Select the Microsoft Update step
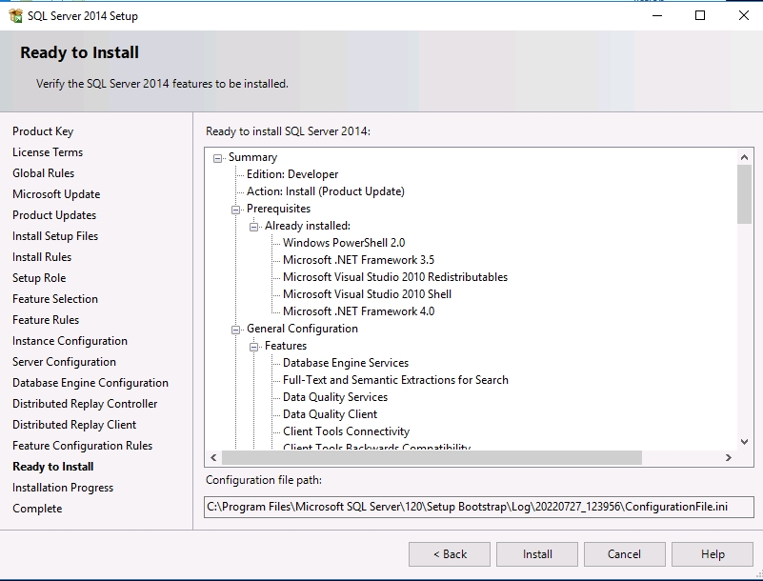Image resolution: width=763 pixels, height=581 pixels. point(56,194)
